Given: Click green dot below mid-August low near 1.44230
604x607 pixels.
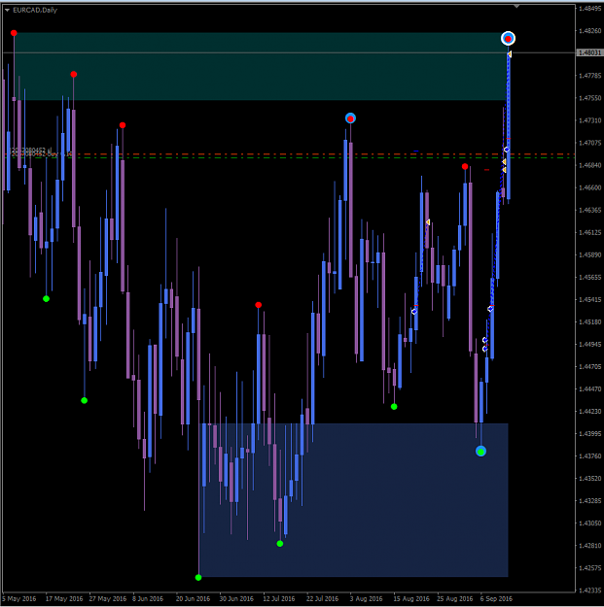Looking at the screenshot, I should tap(394, 407).
